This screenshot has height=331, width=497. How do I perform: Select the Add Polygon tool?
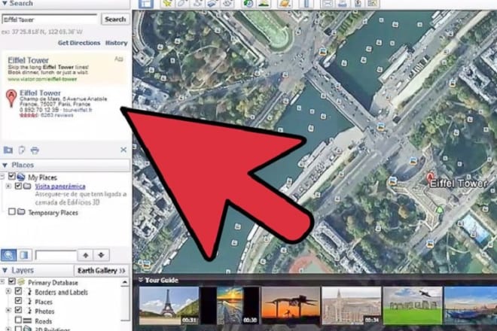coord(183,4)
